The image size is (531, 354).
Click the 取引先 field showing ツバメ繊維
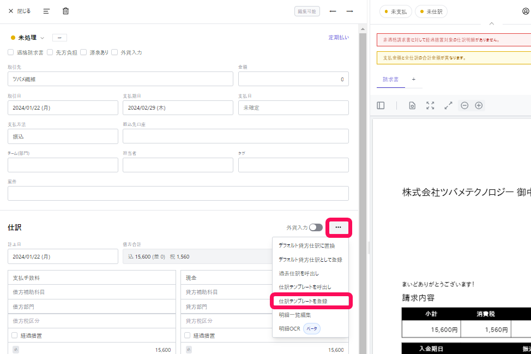click(x=120, y=79)
